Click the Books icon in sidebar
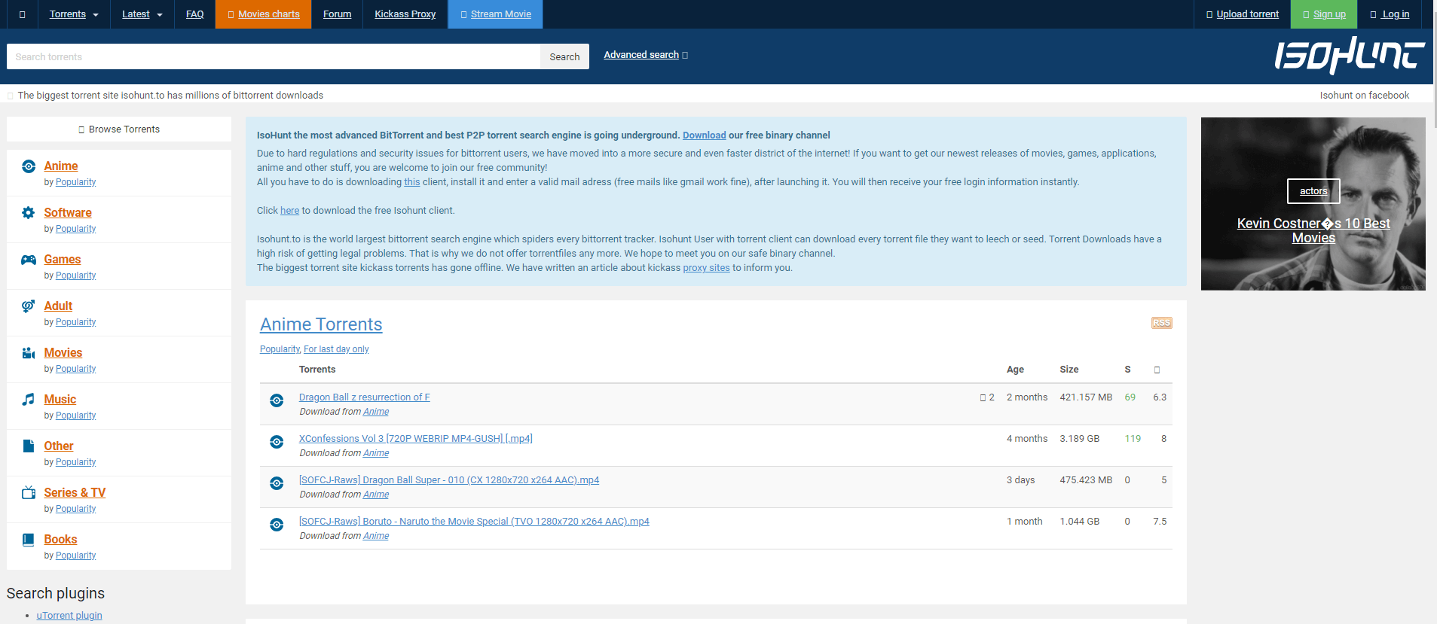Screen dimensions: 1437x624 coord(29,540)
